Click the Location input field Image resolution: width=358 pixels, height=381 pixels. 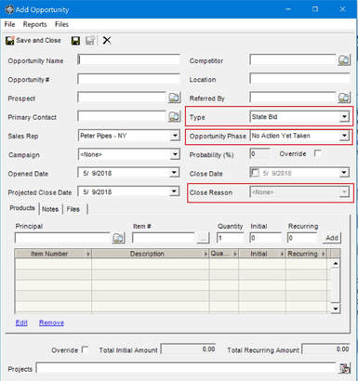299,79
